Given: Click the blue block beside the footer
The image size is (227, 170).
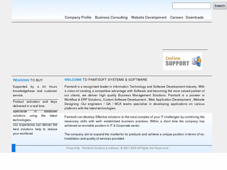Looking at the screenshot, I should tap(13, 148).
